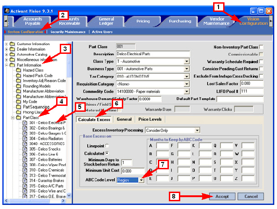Collapse the Part Information tree node
Image resolution: width=277 pixels, height=209 pixels.
(7, 65)
